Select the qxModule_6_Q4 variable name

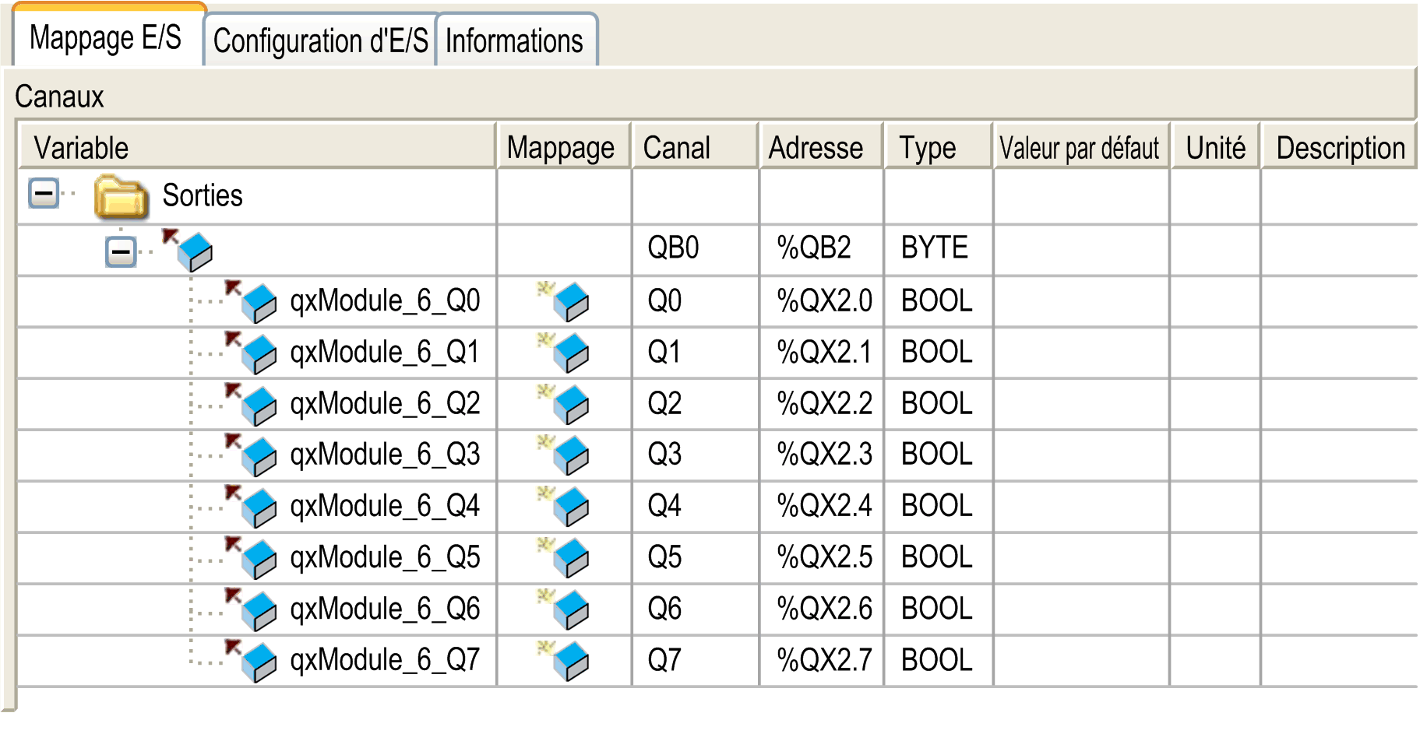[385, 506]
